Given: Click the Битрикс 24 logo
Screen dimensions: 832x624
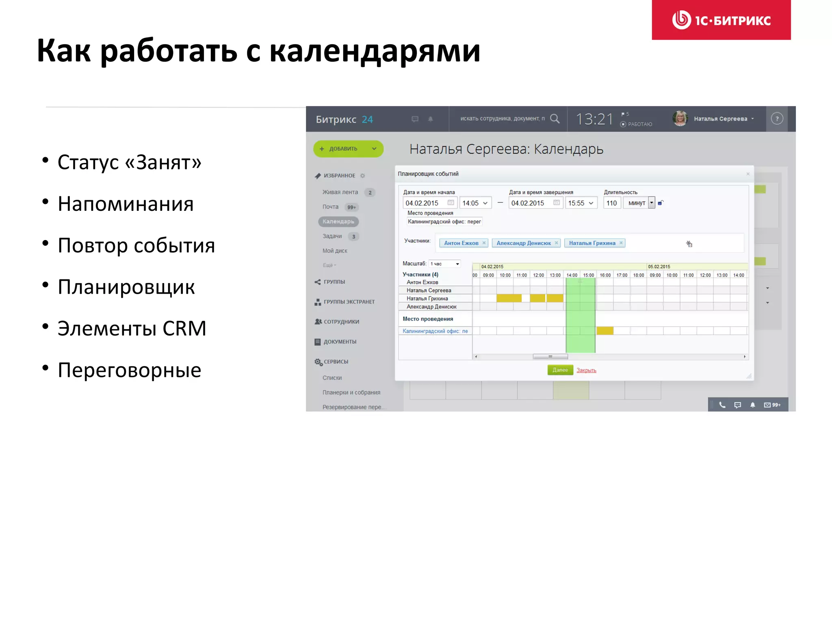Looking at the screenshot, I should pyautogui.click(x=344, y=119).
